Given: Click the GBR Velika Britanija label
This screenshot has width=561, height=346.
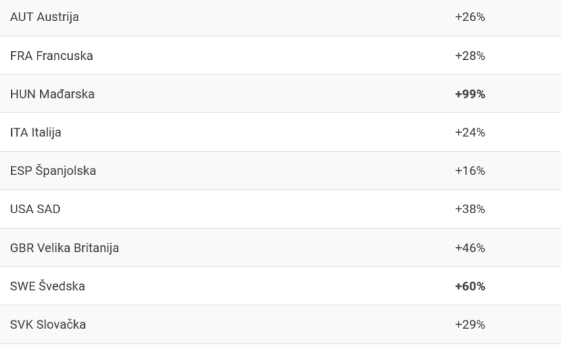Looking at the screenshot, I should tap(64, 248).
